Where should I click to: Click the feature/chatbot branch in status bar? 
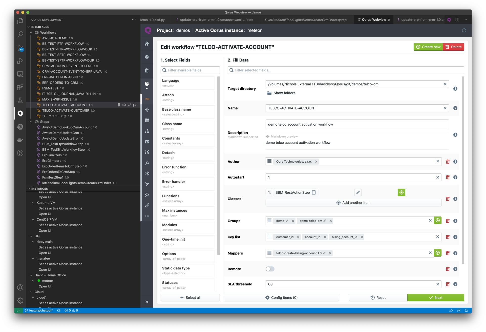39,310
